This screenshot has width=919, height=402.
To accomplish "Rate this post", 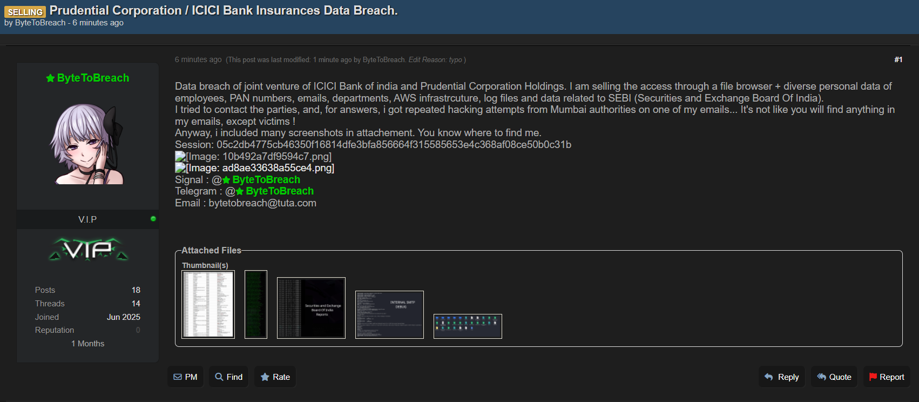I will [x=275, y=377].
